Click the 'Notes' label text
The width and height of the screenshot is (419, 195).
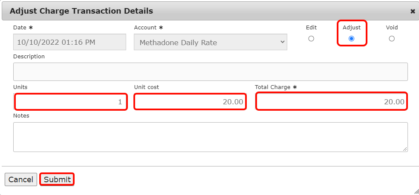tap(21, 115)
